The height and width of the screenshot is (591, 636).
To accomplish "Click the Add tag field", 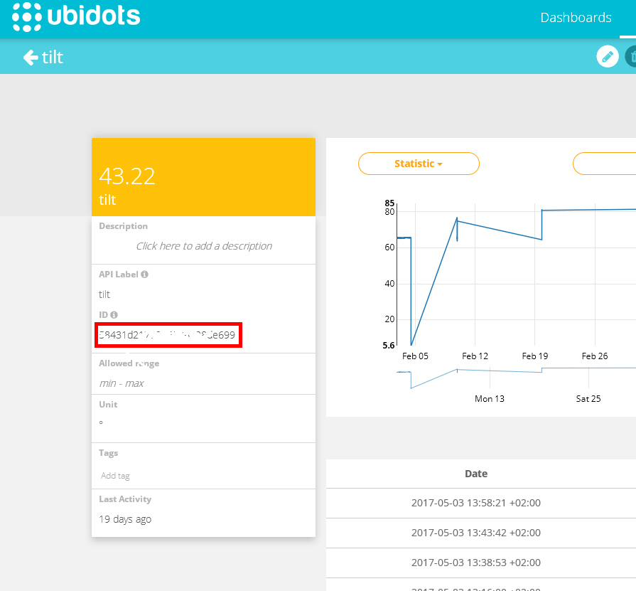I will pyautogui.click(x=115, y=476).
